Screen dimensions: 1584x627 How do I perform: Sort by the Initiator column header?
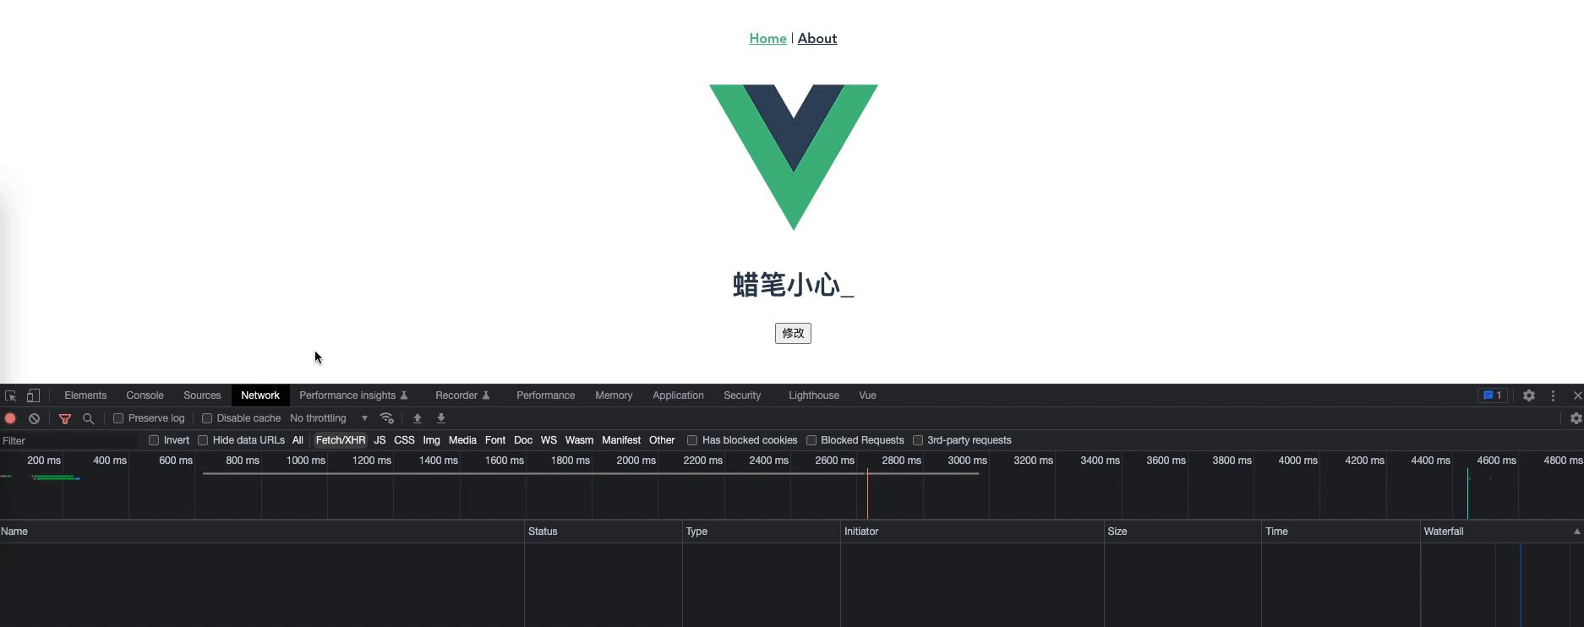tap(972, 532)
